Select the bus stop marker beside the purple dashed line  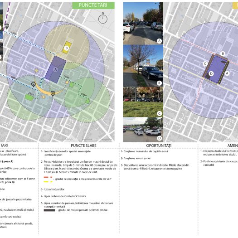click(7, 26)
